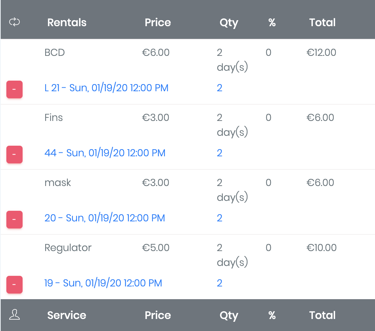The image size is (375, 331).
Task: Open the 44 Fins rental date link
Action: (105, 153)
